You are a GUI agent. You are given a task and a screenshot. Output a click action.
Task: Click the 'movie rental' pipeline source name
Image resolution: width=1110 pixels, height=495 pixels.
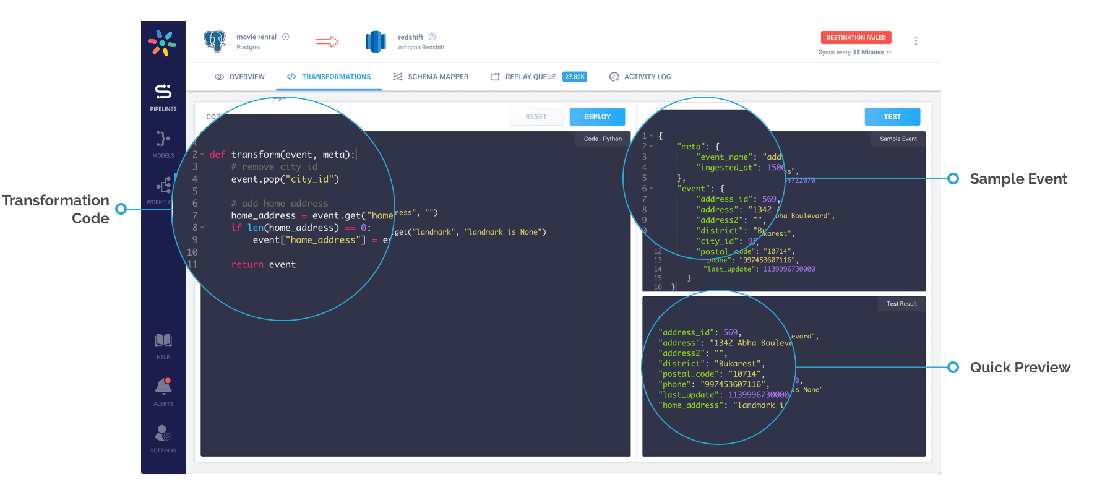256,37
